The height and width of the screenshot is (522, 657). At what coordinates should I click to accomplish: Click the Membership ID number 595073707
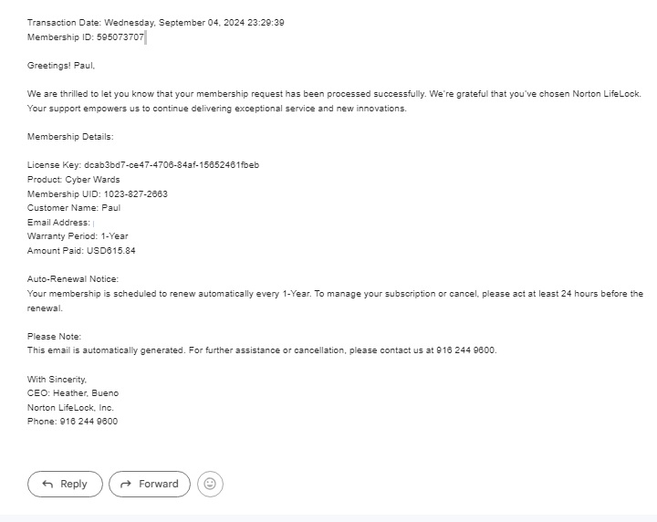120,37
